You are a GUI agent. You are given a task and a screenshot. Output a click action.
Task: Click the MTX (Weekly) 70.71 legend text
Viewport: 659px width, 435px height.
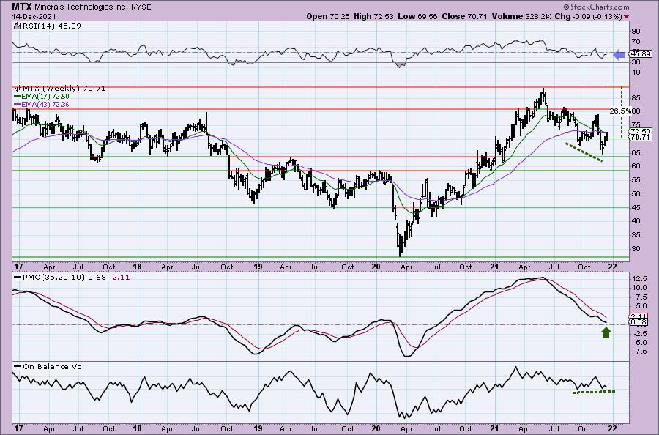click(x=64, y=89)
